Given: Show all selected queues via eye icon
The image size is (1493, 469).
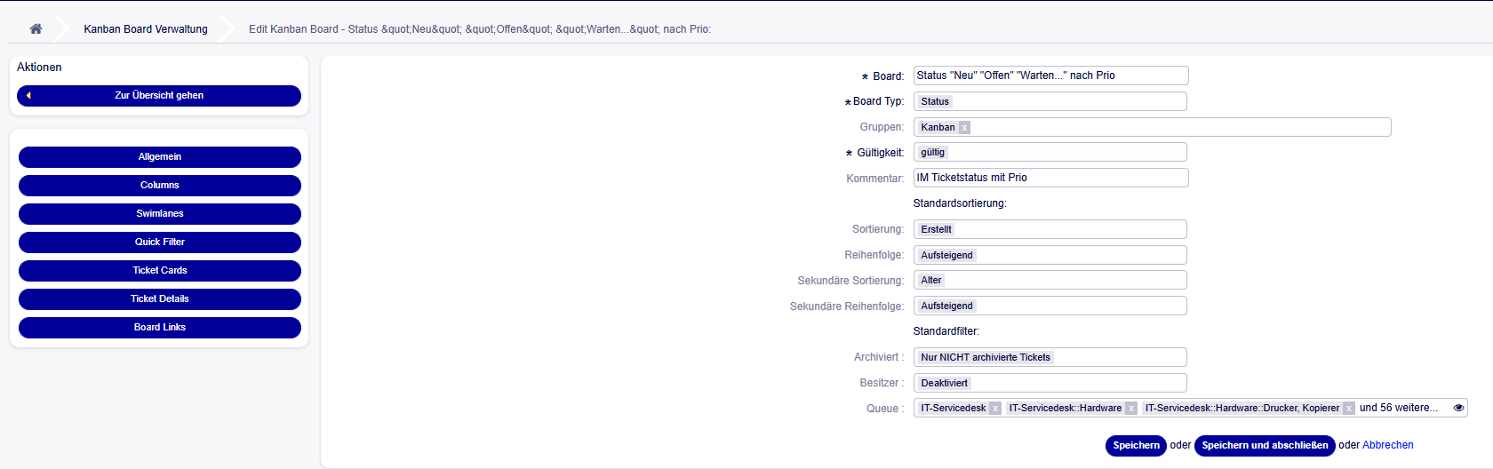Looking at the screenshot, I should pyautogui.click(x=1458, y=408).
